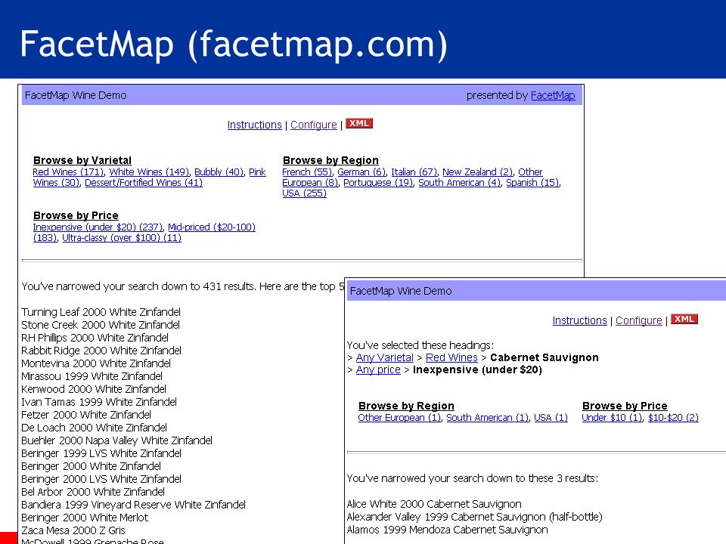The image size is (726, 544).
Task: Open Instructions link in main window
Action: [254, 125]
